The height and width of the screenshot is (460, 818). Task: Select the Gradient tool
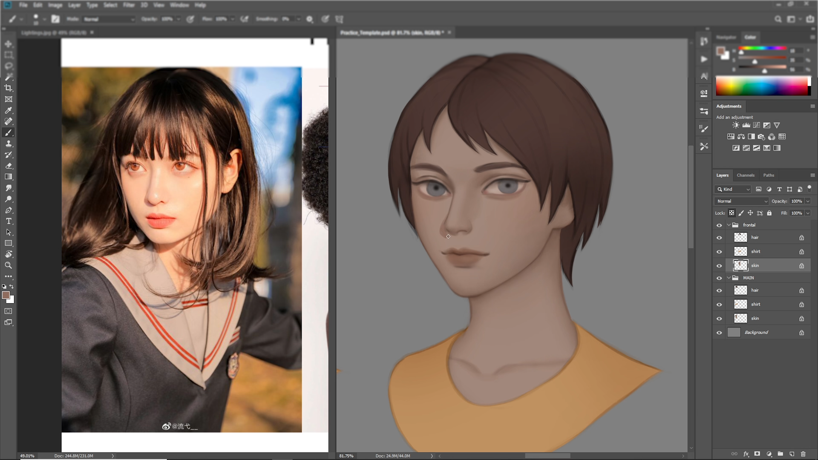8,177
